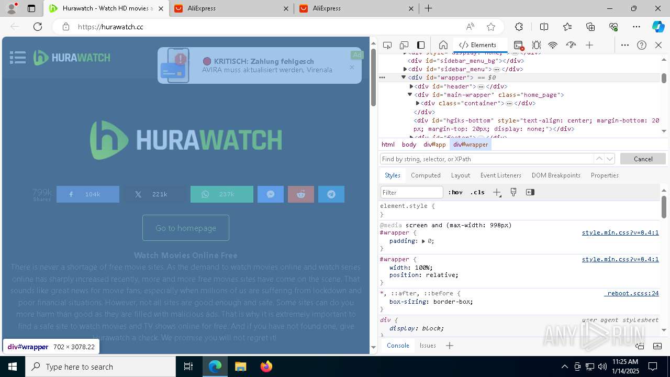Viewport: 670px width, 377px height.
Task: Expand the div id header node
Action: [x=411, y=86]
